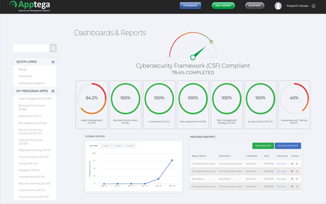Select the All Time chart tab
This screenshot has width=326, height=204.
(x=94, y=146)
